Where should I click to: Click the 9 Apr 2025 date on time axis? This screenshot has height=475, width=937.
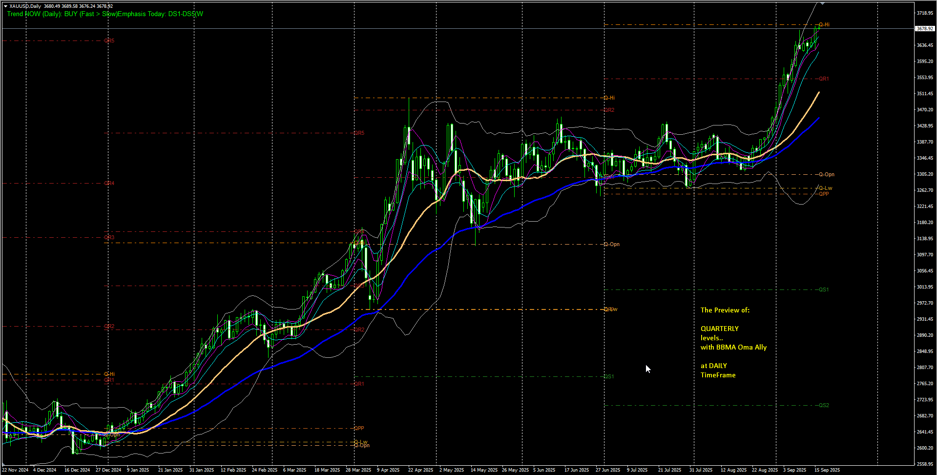click(x=388, y=470)
